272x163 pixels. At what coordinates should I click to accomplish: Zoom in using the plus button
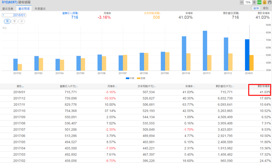254,2
